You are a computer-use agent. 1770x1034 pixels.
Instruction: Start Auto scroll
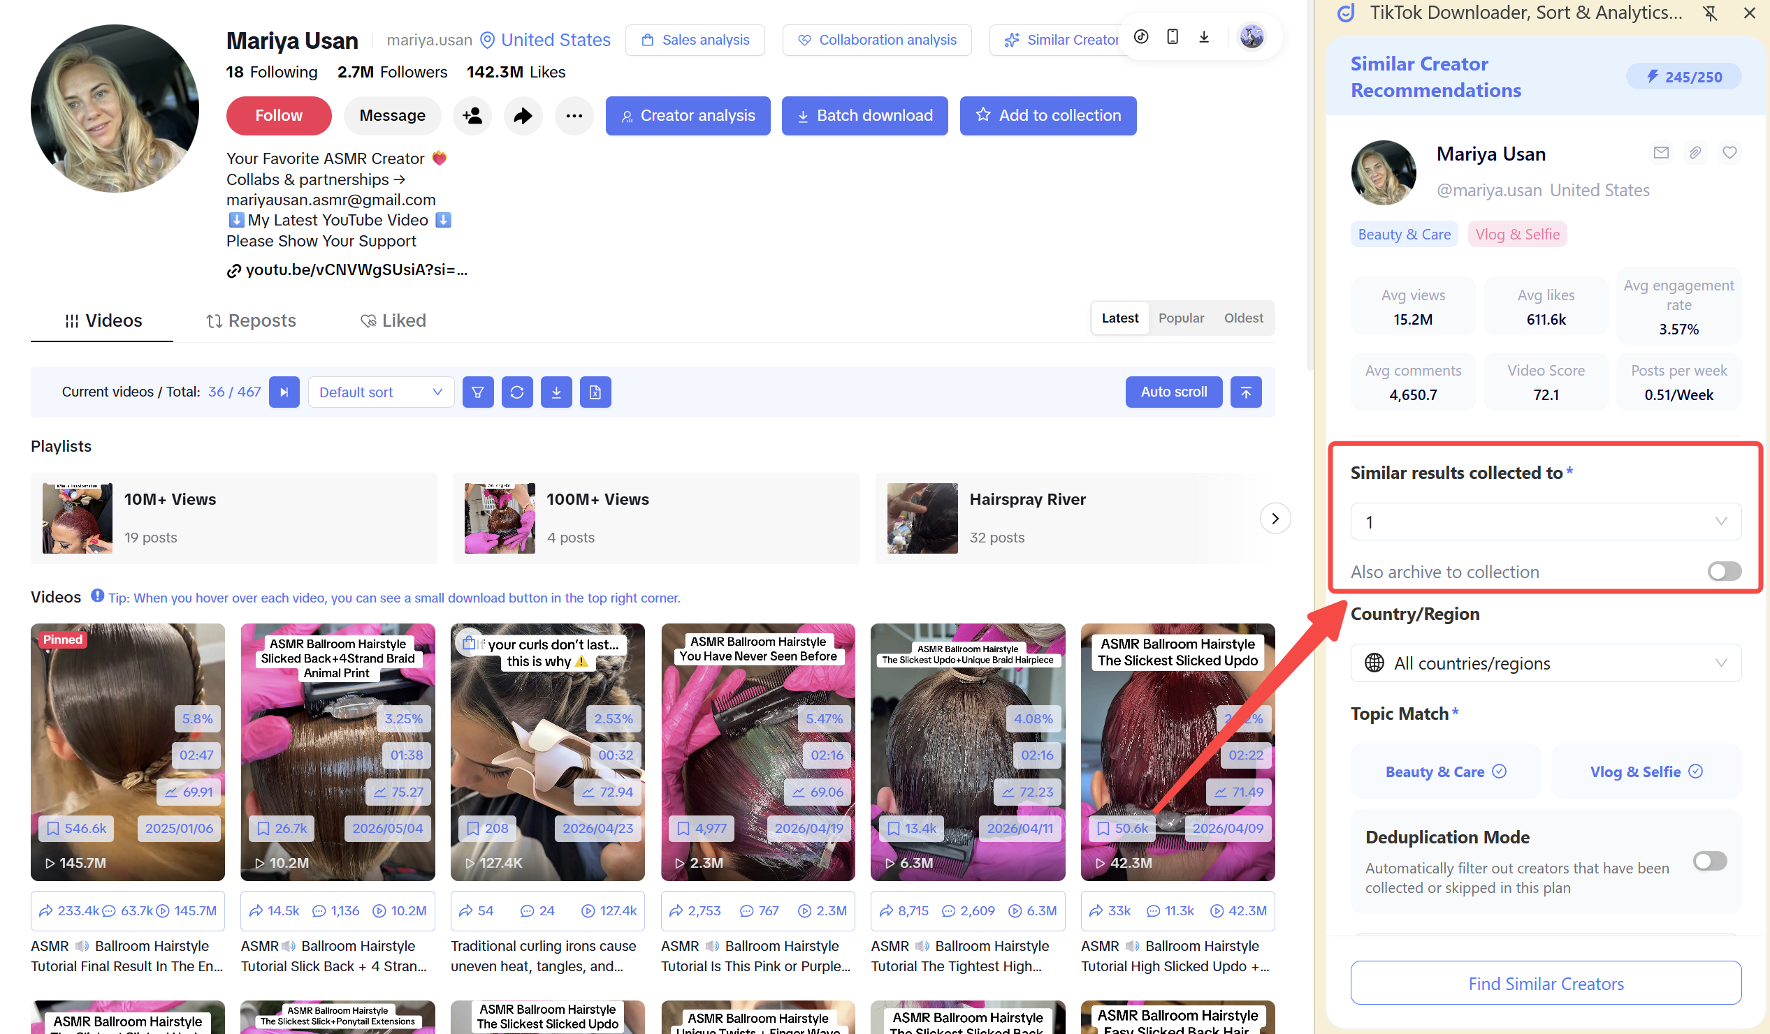pyautogui.click(x=1174, y=392)
